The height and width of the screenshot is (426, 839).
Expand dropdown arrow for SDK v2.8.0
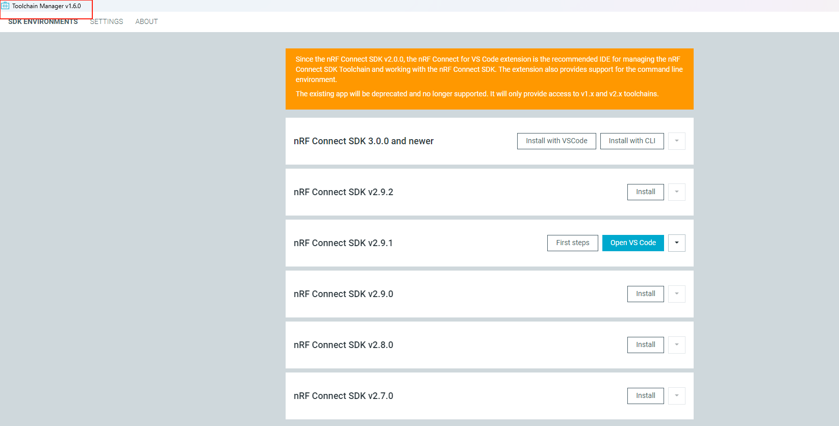coord(677,345)
